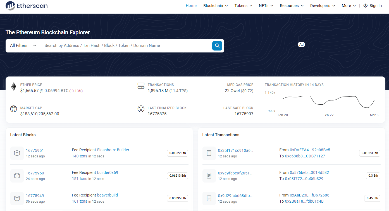Click last finalized block 16775875
This screenshot has width=389, height=211.
157,114
